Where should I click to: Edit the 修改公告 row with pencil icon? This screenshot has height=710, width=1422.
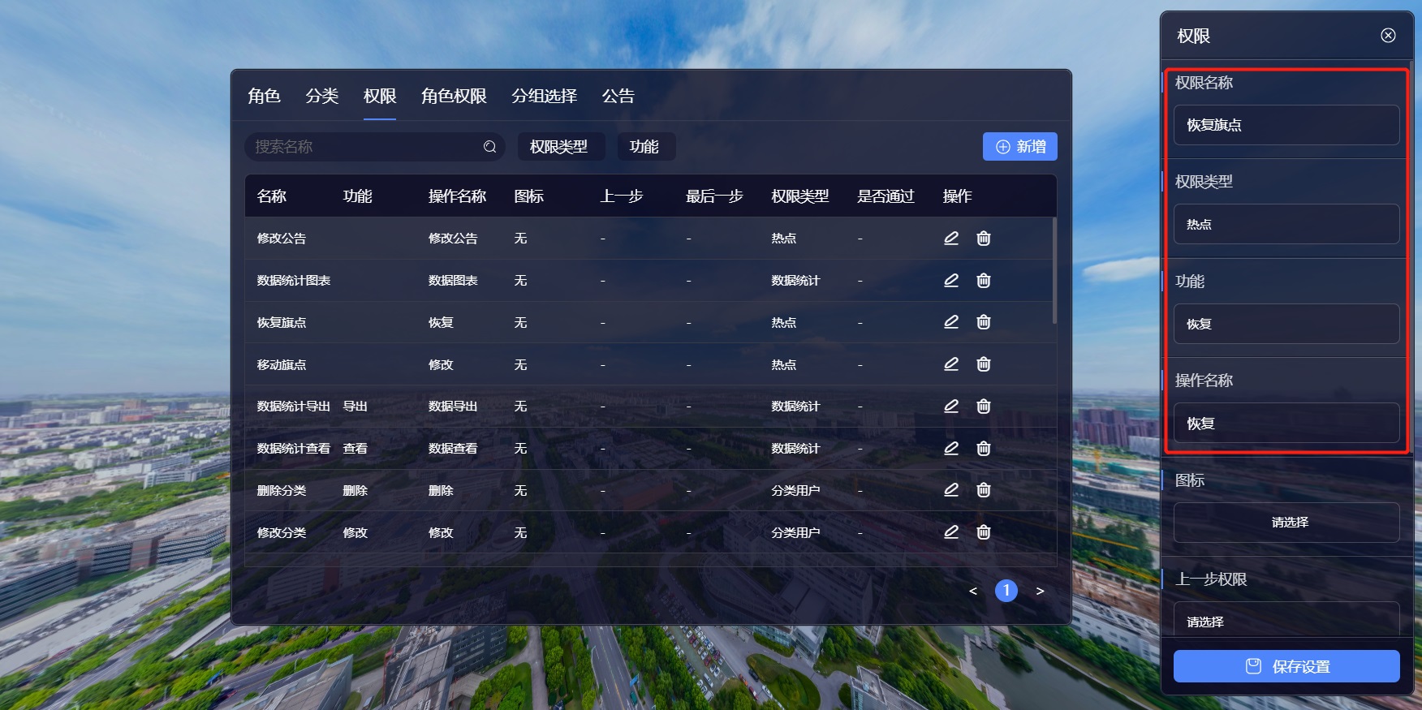point(951,238)
